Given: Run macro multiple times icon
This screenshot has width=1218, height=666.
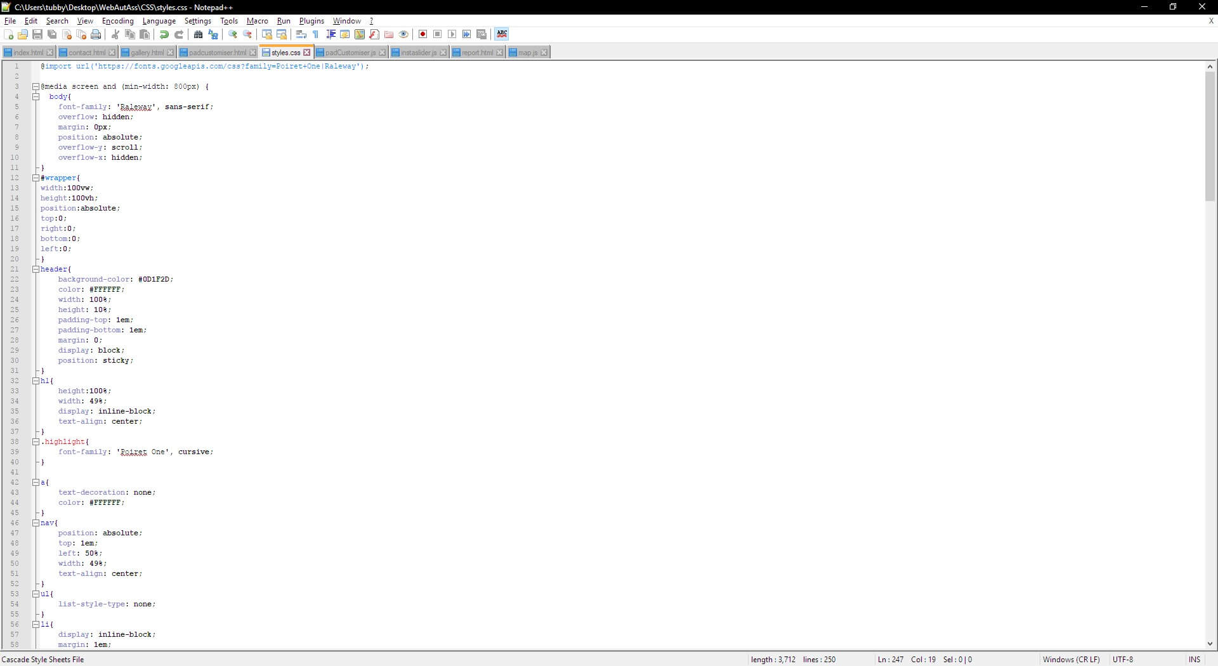Looking at the screenshot, I should pyautogui.click(x=467, y=34).
